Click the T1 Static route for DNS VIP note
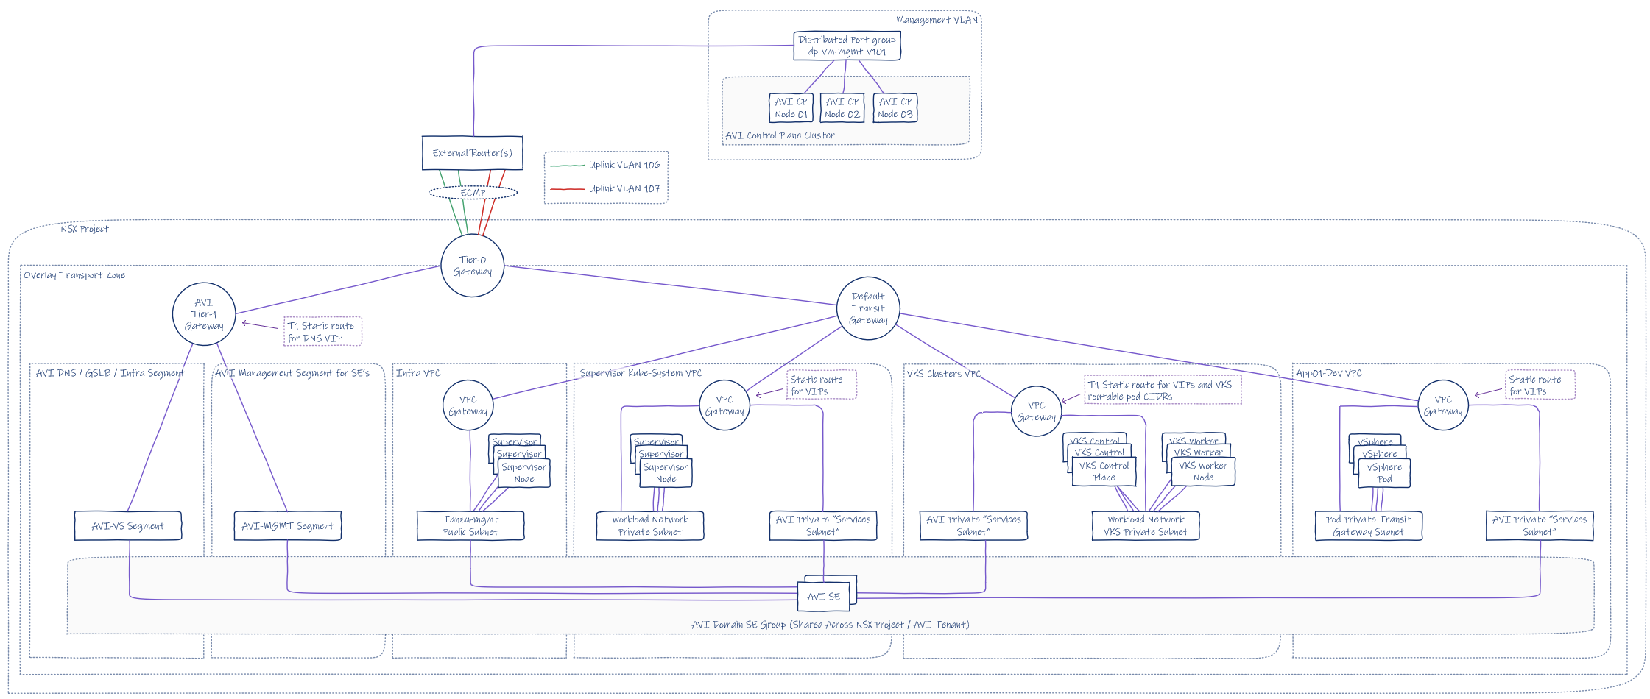 (322, 332)
